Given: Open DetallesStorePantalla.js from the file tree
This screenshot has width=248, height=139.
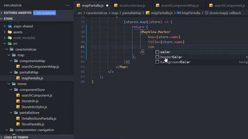Looking at the screenshot, I should click(39, 119).
